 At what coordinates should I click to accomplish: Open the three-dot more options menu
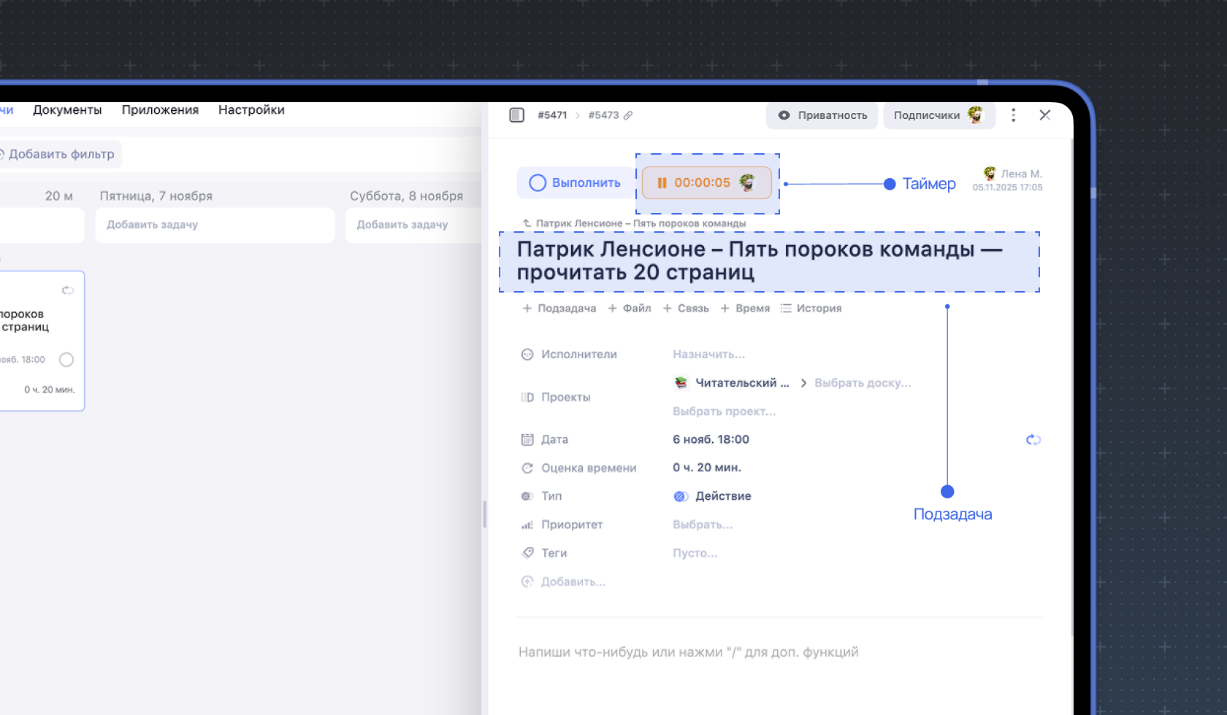point(1013,115)
